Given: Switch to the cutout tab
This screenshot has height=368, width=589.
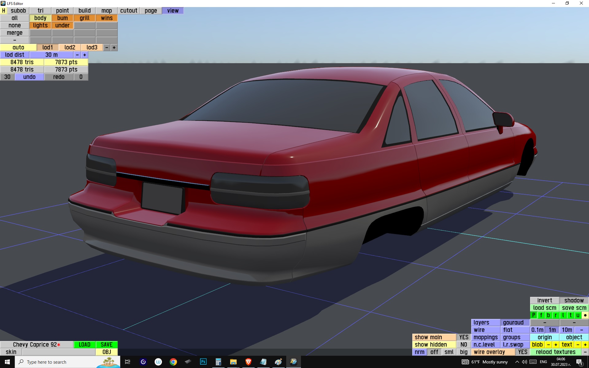Looking at the screenshot, I should pyautogui.click(x=129, y=11).
